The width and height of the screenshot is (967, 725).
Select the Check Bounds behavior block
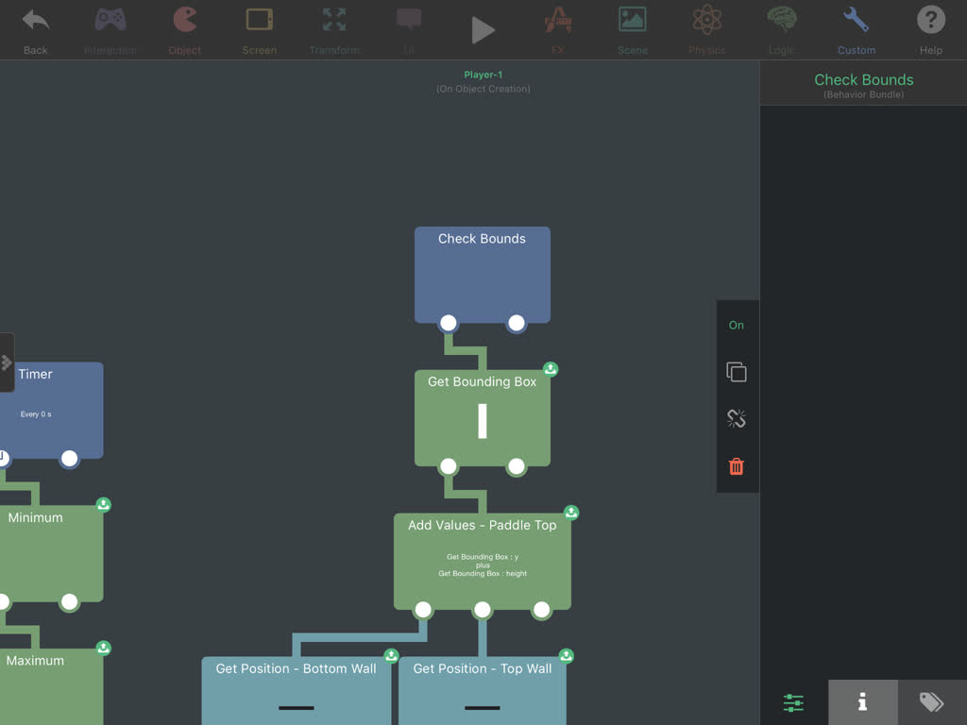(482, 269)
